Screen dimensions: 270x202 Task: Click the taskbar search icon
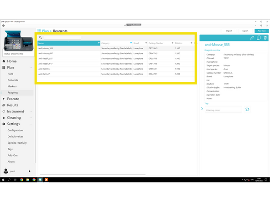point(9,180)
